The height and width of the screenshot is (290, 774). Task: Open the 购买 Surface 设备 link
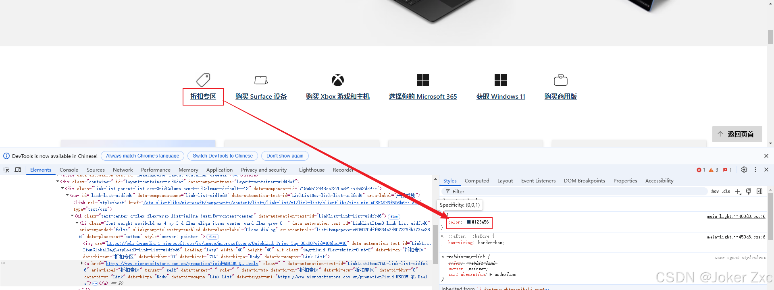pos(261,97)
